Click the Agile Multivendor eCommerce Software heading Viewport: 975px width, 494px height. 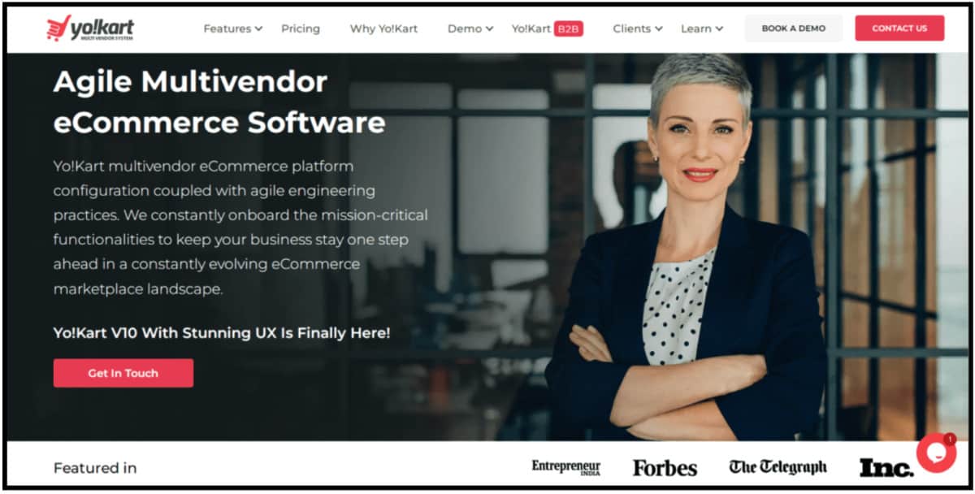pos(219,102)
